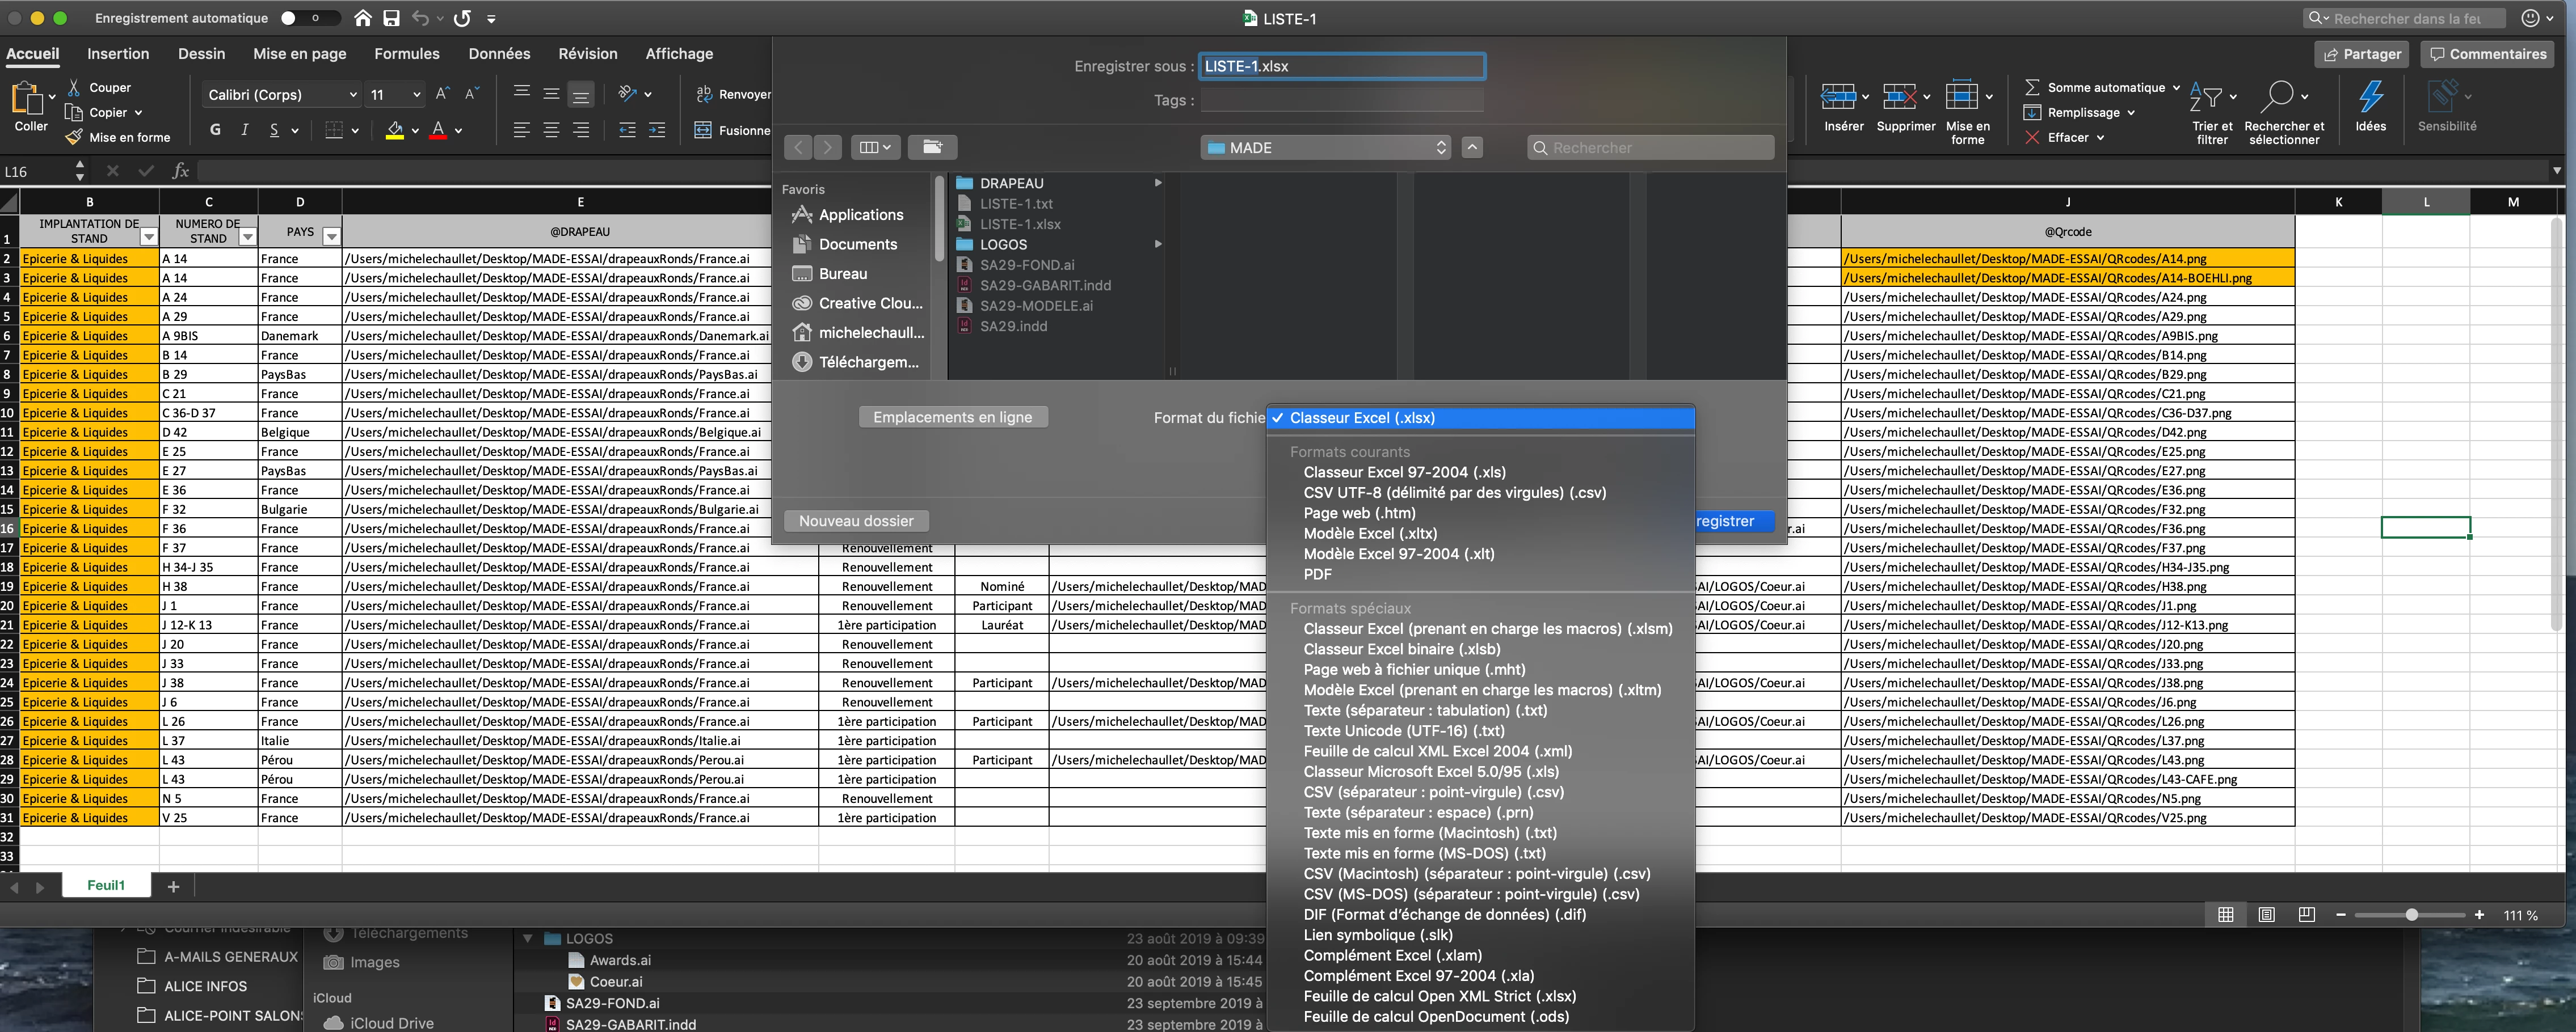2576x1032 pixels.
Task: Collapse the save dialog with chevron button
Action: pos(1472,147)
